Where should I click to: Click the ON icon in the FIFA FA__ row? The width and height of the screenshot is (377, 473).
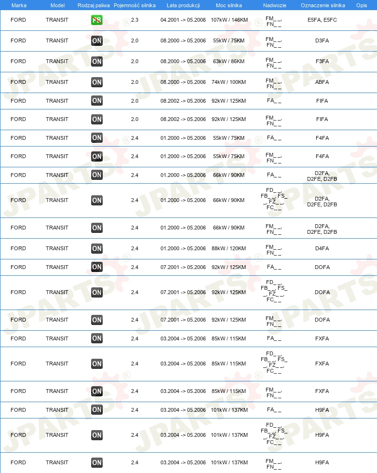click(x=97, y=101)
